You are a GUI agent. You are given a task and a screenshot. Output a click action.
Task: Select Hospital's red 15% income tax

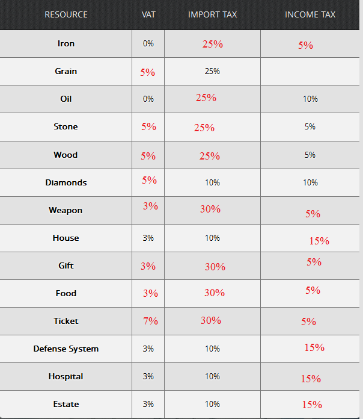tap(311, 379)
